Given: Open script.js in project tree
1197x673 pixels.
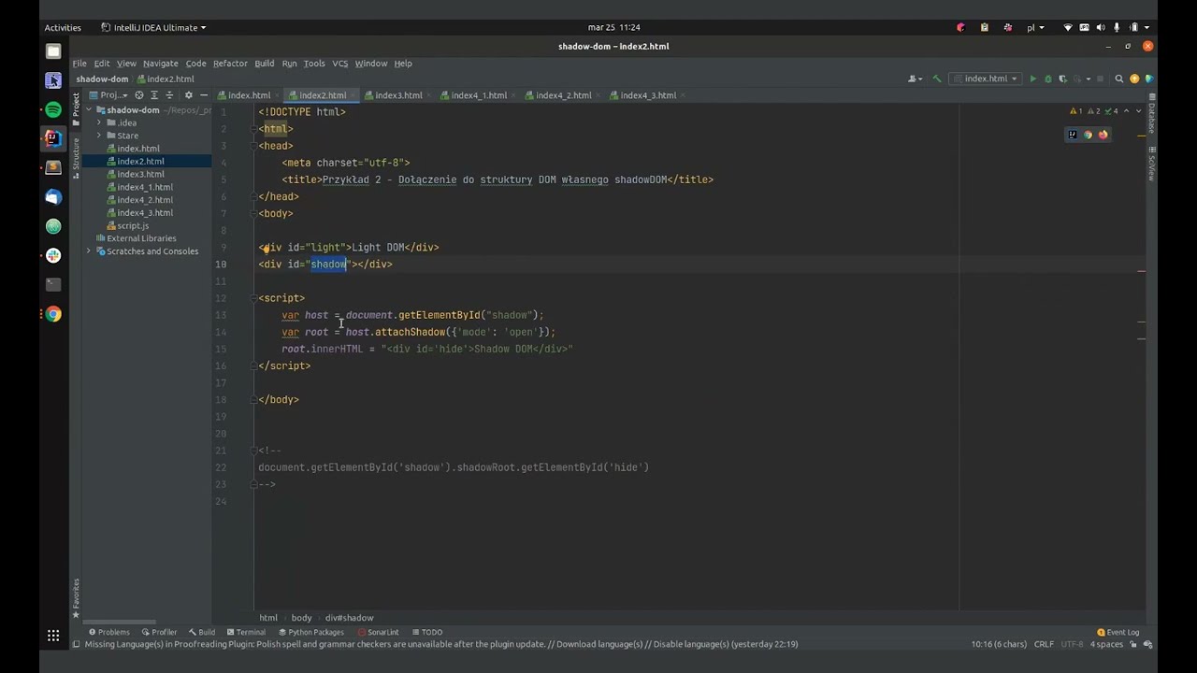Looking at the screenshot, I should pyautogui.click(x=127, y=225).
